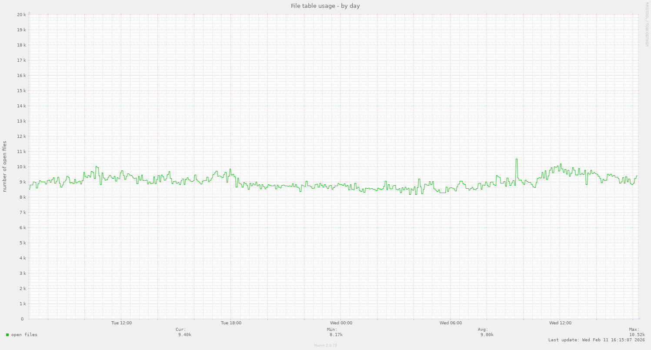Select the Wed 00:00 x-axis label

(x=342, y=323)
